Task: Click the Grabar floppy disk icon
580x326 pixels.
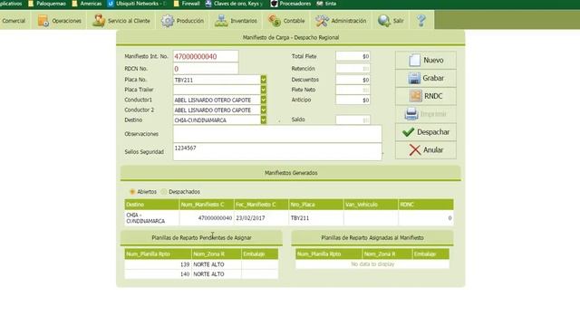Action: coord(414,78)
